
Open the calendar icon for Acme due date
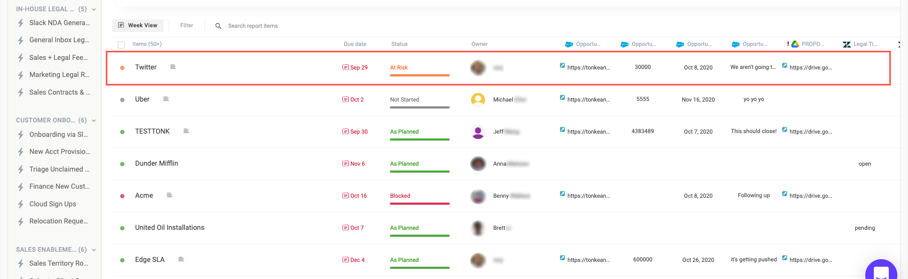(346, 196)
